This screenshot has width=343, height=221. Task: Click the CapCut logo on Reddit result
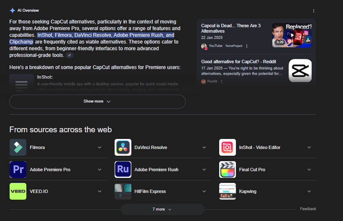coord(300,71)
